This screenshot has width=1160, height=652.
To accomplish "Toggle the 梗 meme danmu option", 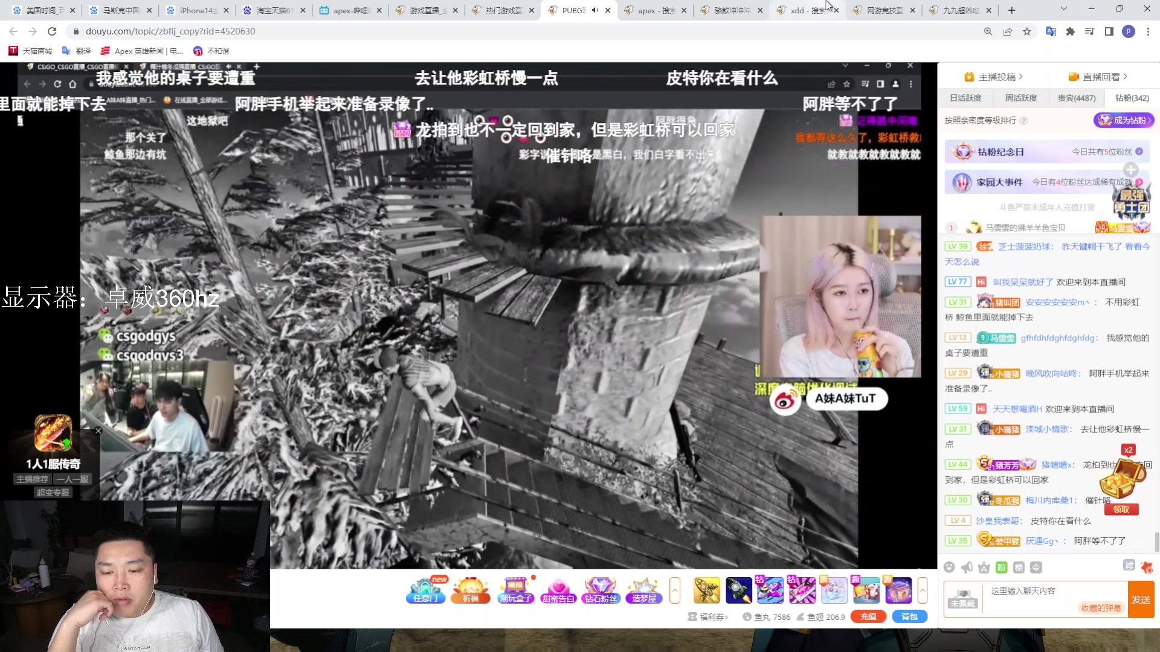I will pyautogui.click(x=1019, y=567).
